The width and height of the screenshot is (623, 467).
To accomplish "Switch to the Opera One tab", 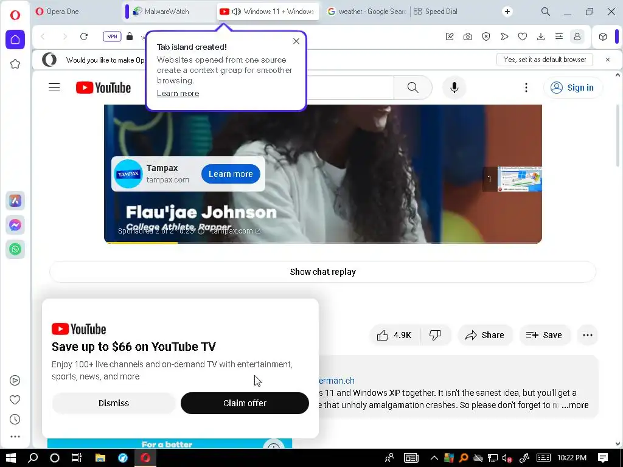I will point(76,12).
